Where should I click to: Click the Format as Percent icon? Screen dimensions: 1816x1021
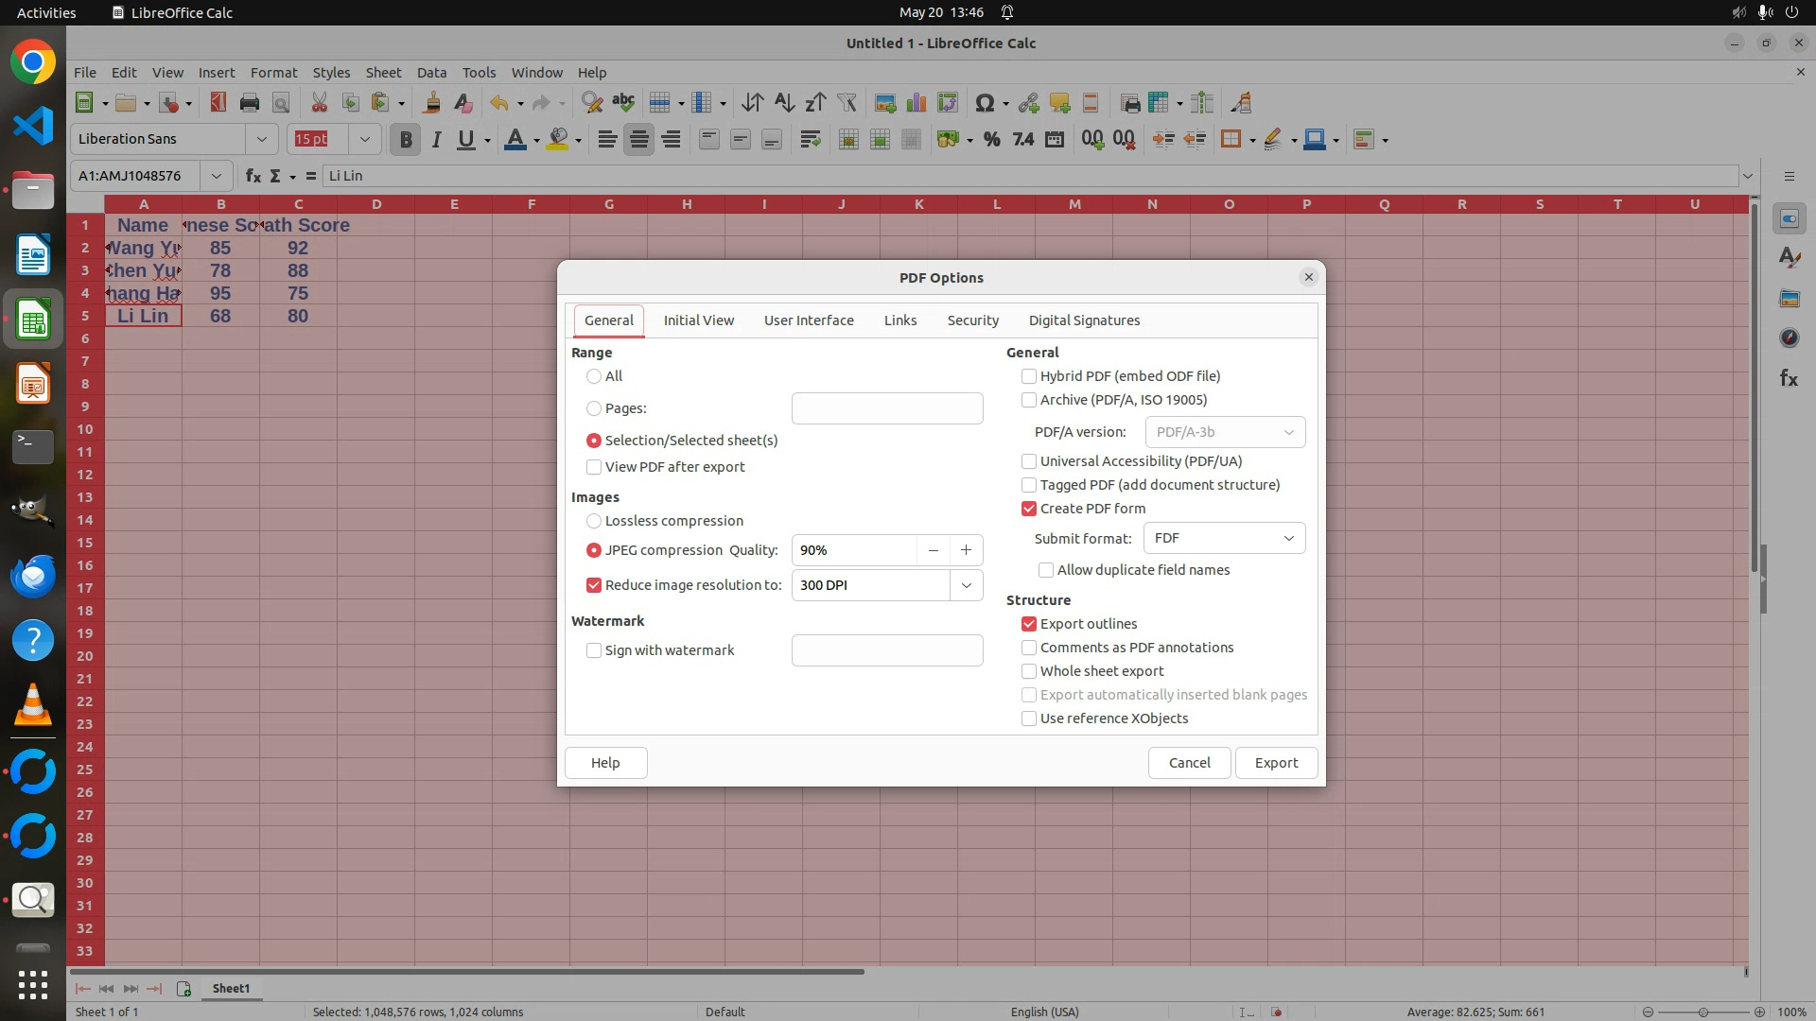point(991,140)
